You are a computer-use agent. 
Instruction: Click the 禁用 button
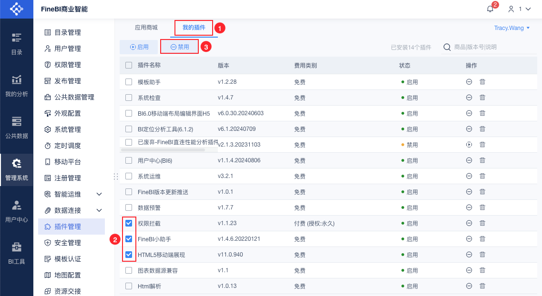point(180,47)
